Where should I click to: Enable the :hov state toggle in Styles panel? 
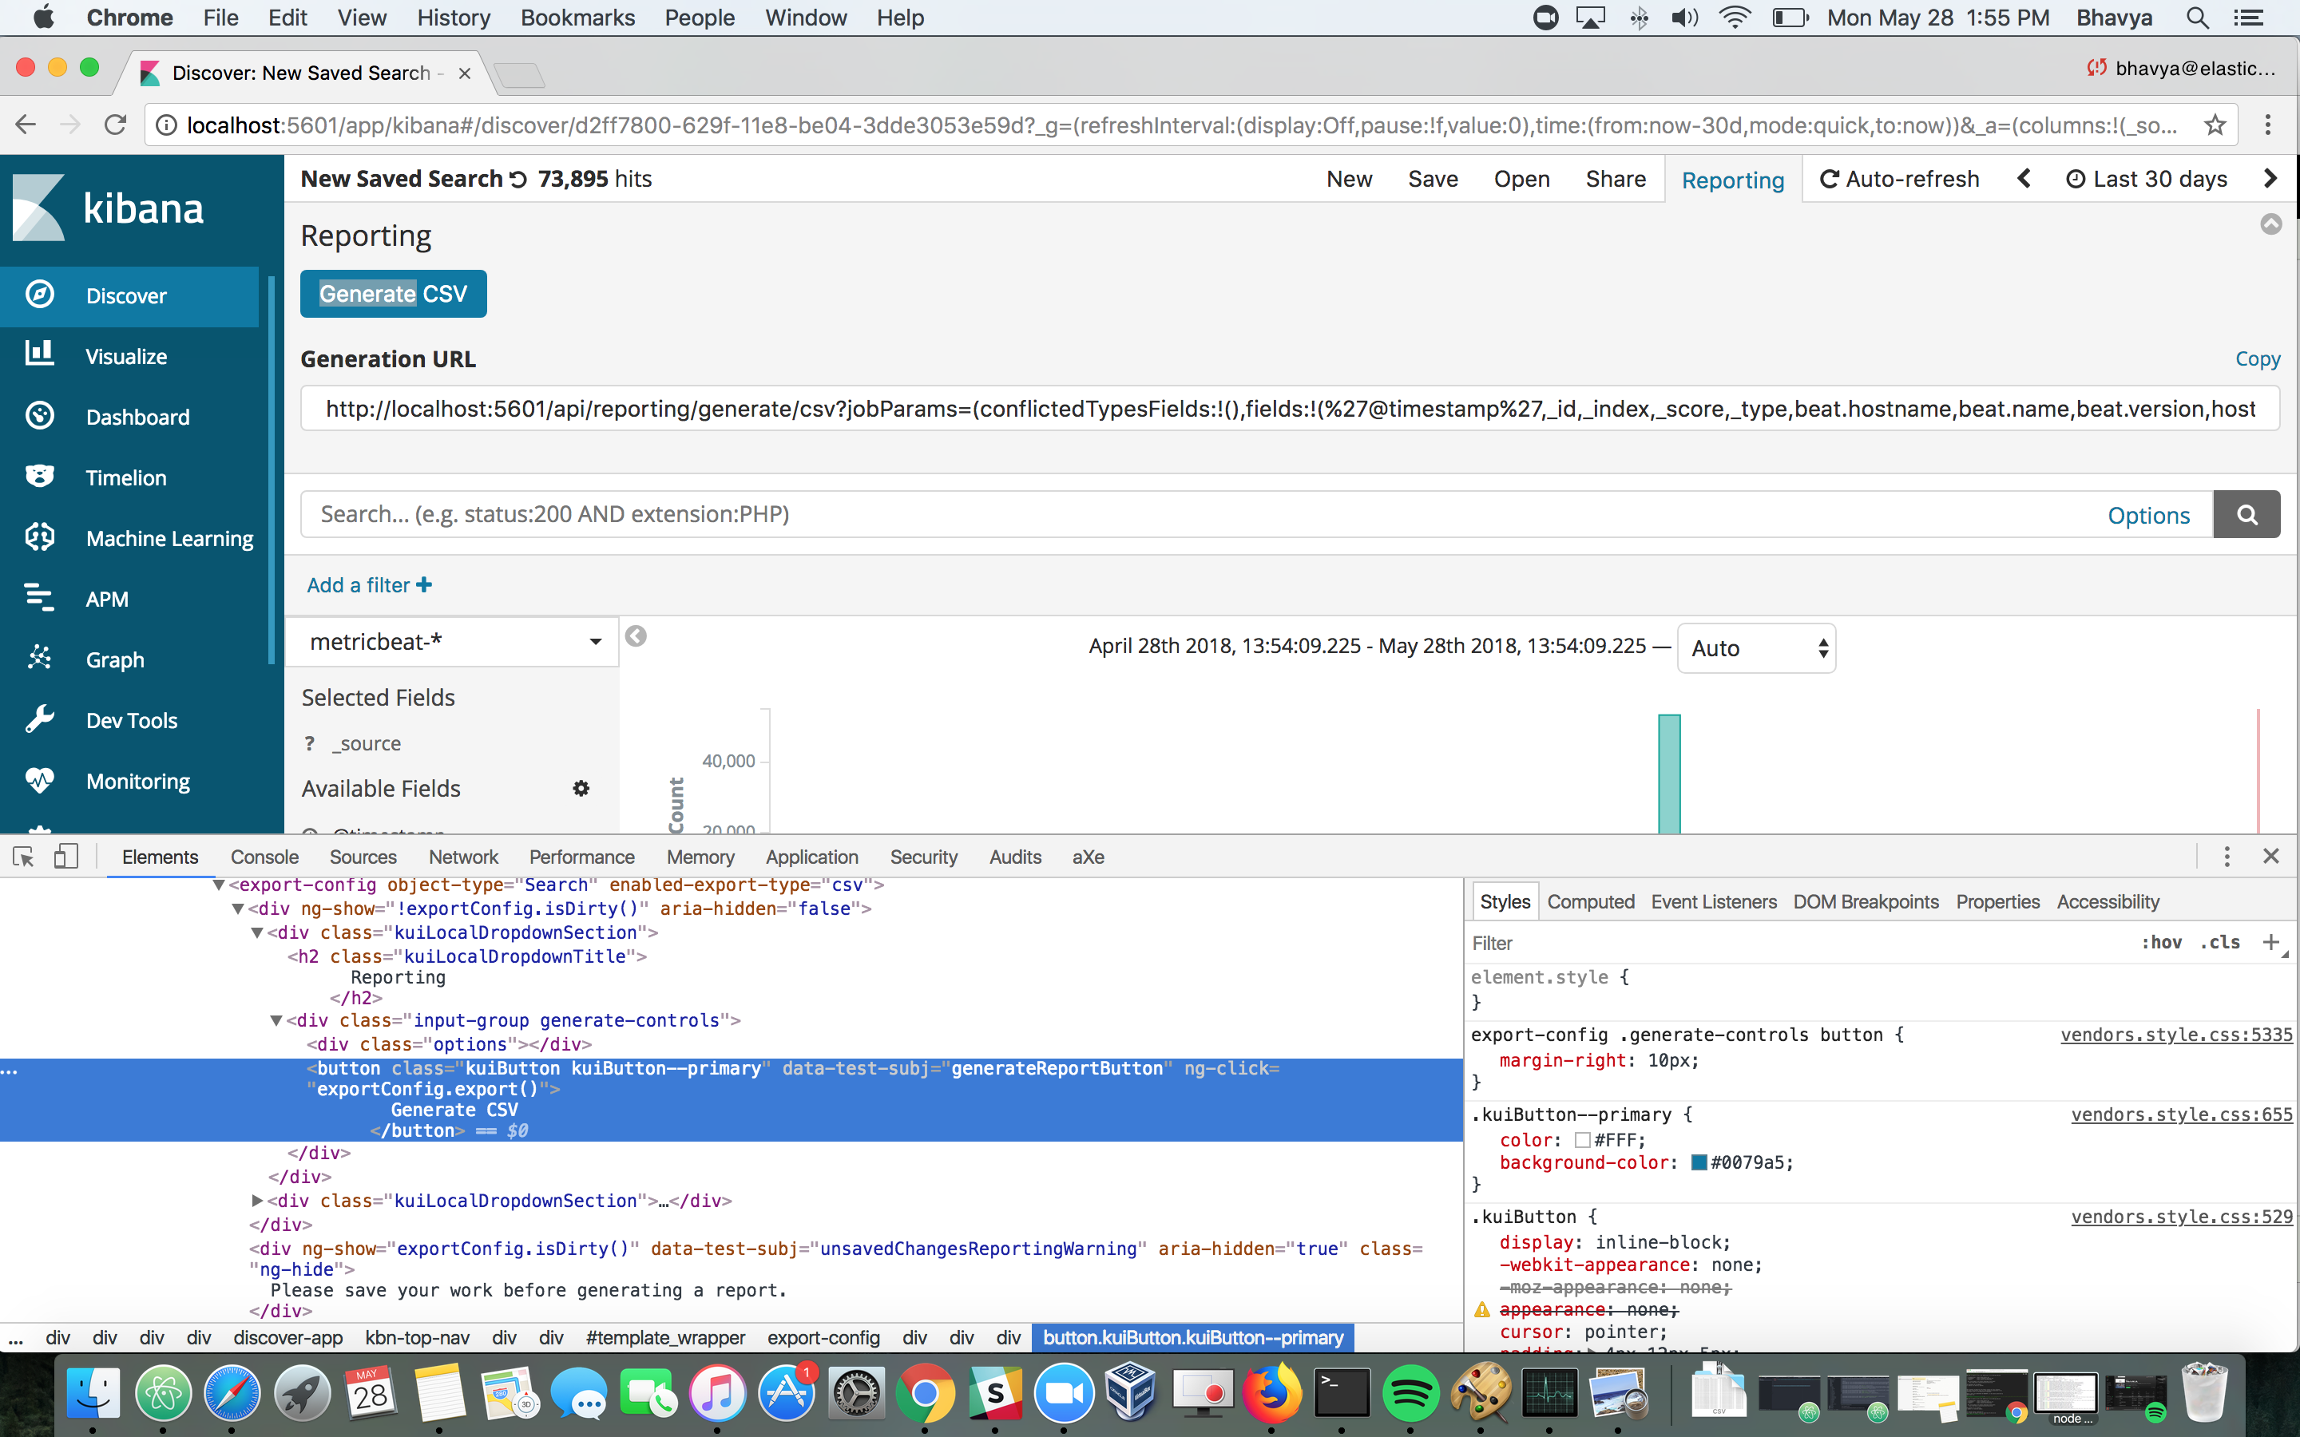(x=2161, y=942)
